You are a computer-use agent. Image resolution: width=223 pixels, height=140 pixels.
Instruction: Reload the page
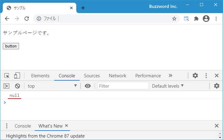point(27,19)
